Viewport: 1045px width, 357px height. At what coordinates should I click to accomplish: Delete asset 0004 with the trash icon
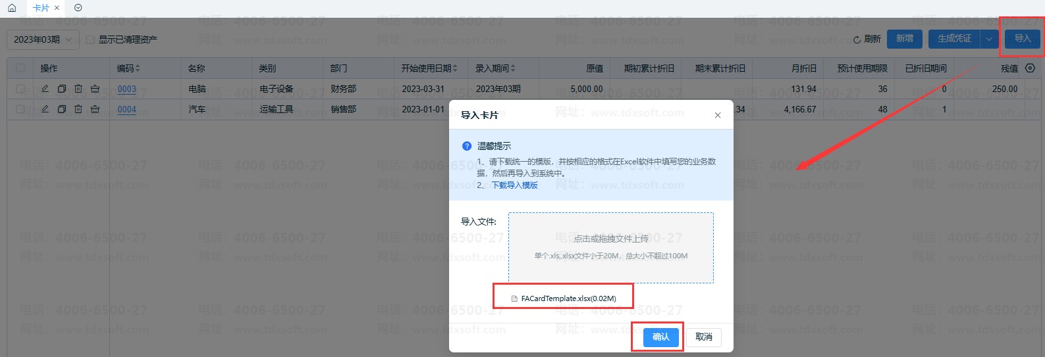point(78,109)
